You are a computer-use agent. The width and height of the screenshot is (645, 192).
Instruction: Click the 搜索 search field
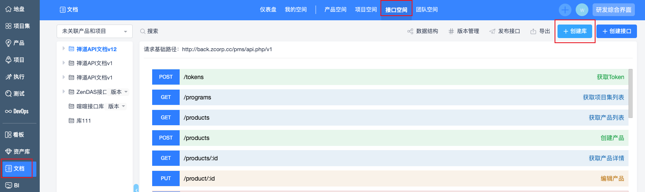(x=153, y=31)
